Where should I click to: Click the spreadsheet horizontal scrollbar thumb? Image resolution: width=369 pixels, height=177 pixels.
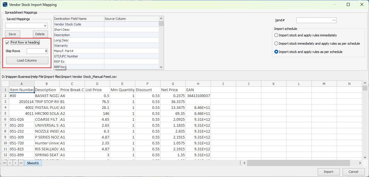click(298, 163)
